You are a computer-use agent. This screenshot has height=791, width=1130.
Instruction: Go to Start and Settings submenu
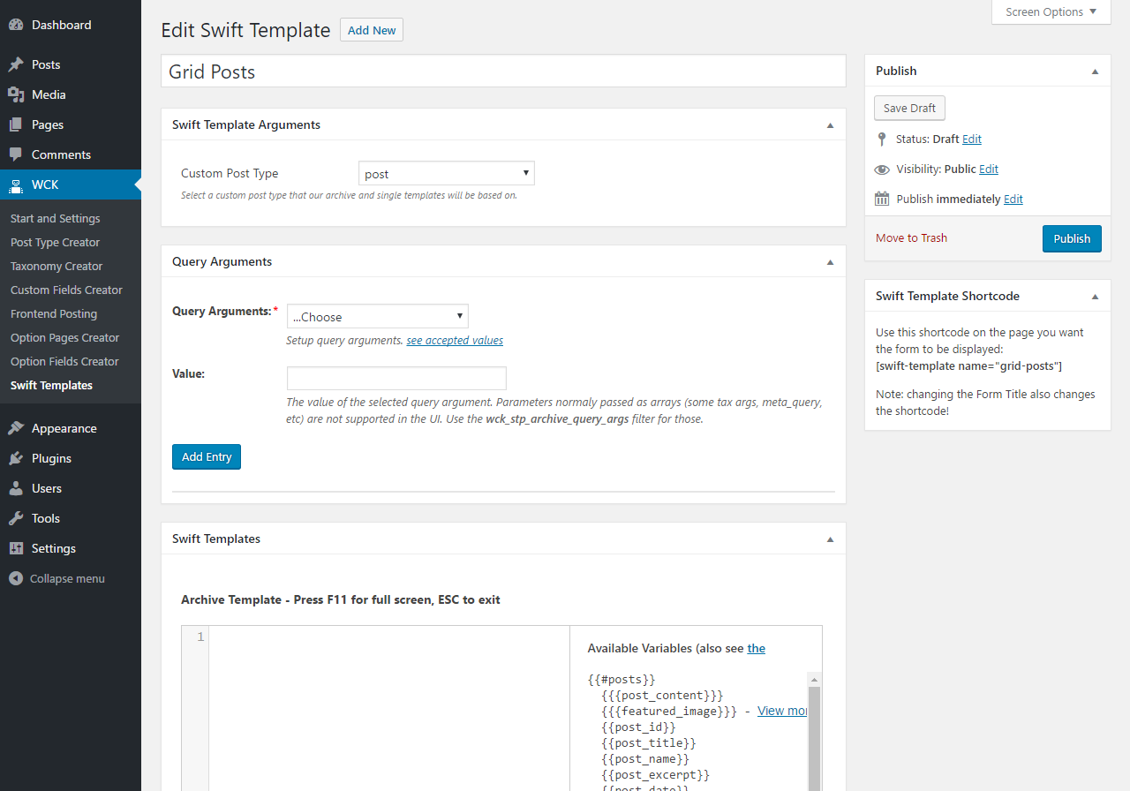pyautogui.click(x=56, y=218)
